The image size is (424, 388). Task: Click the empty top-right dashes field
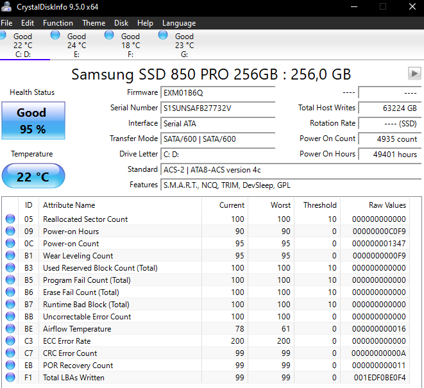pyautogui.click(x=389, y=93)
